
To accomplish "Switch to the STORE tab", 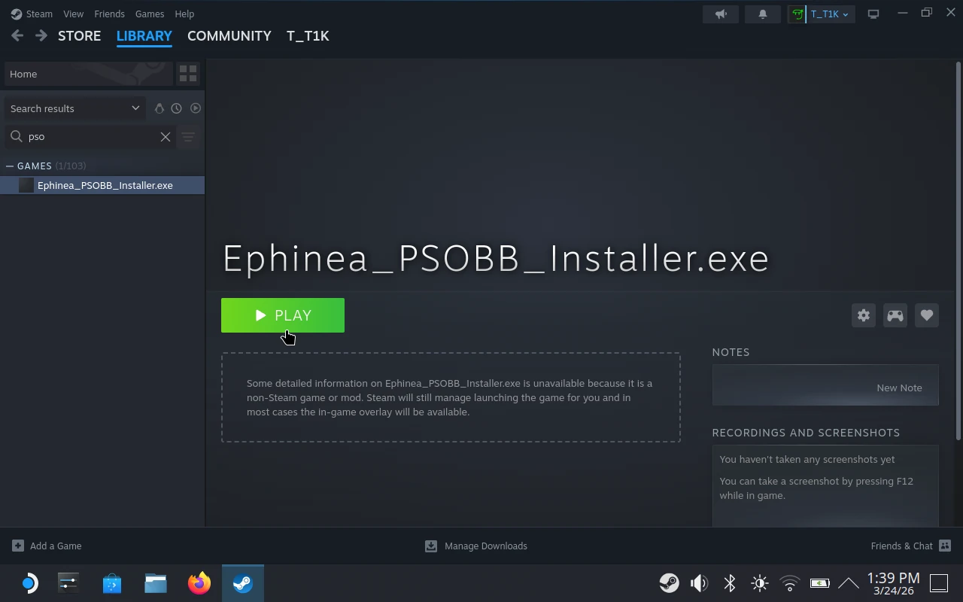I will [x=79, y=35].
